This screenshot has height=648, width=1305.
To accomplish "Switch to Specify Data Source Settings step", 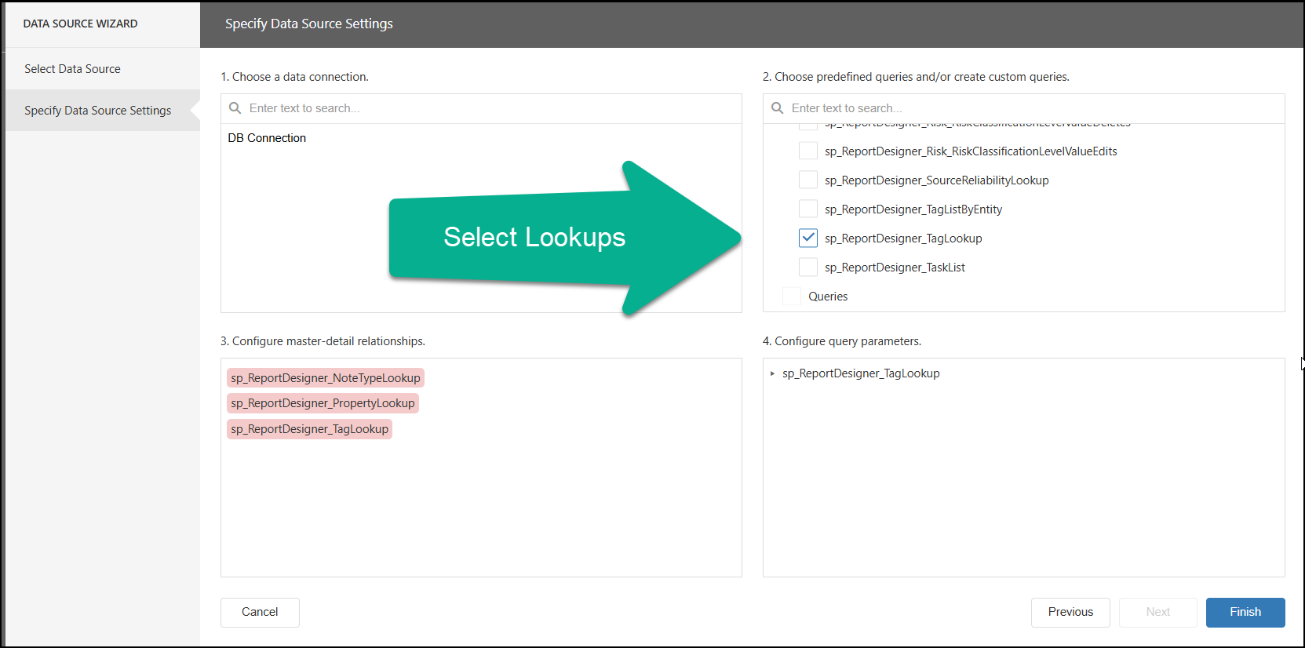I will click(x=97, y=111).
